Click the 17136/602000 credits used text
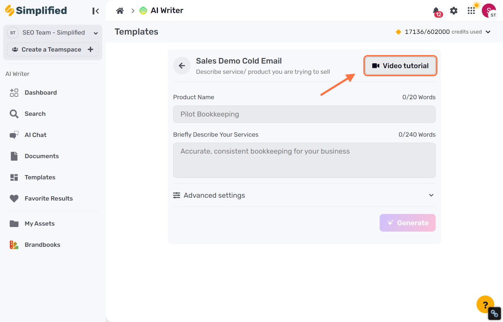This screenshot has width=503, height=322. (x=443, y=32)
